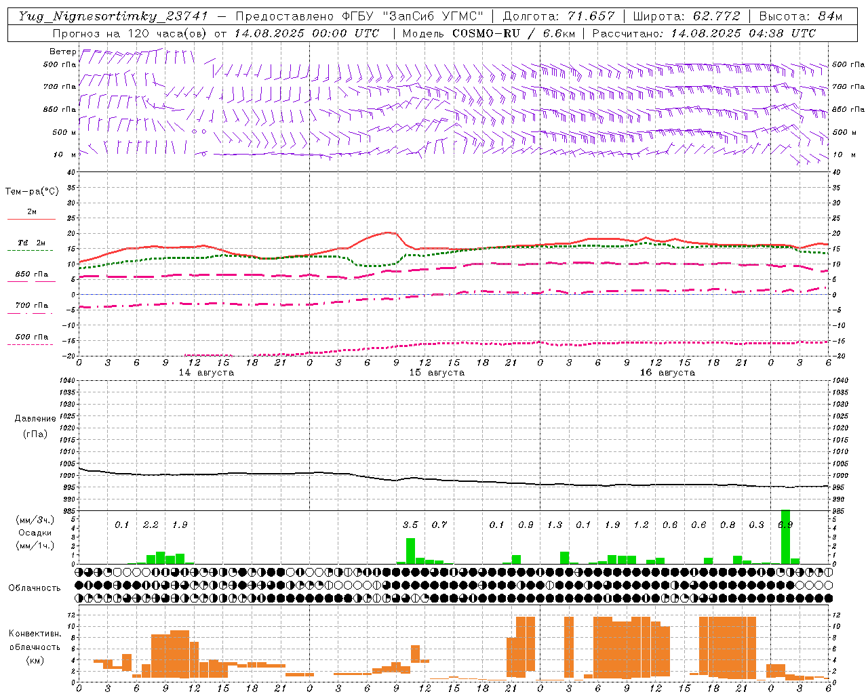Select the precipitation value 6.9
The height and width of the screenshot is (694, 868).
pyautogui.click(x=785, y=525)
